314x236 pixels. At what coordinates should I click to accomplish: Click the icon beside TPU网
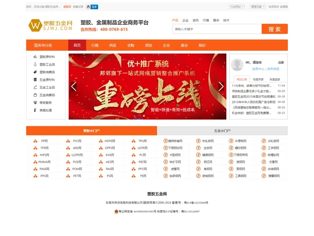[x=133, y=141]
